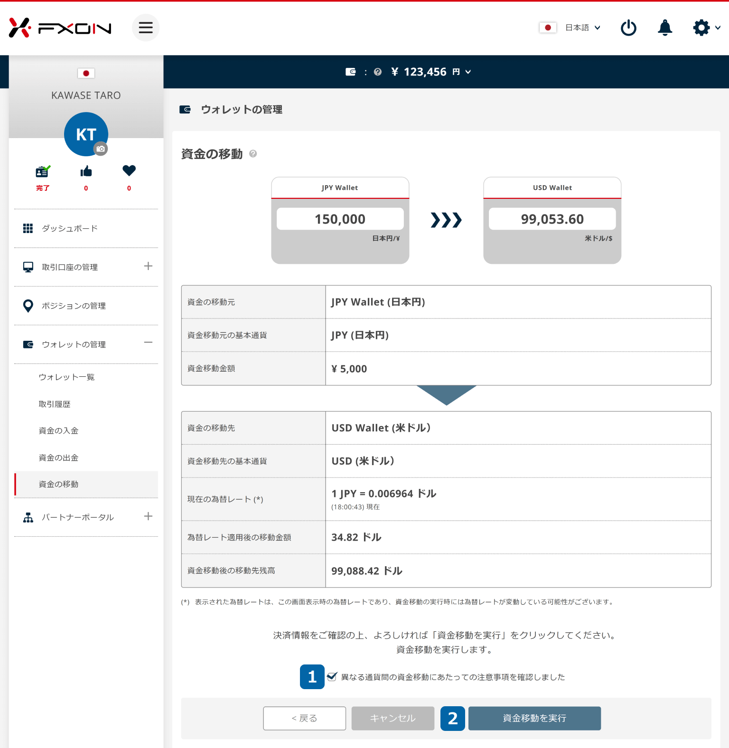Click the FXON logo
The image size is (729, 748).
click(60, 28)
